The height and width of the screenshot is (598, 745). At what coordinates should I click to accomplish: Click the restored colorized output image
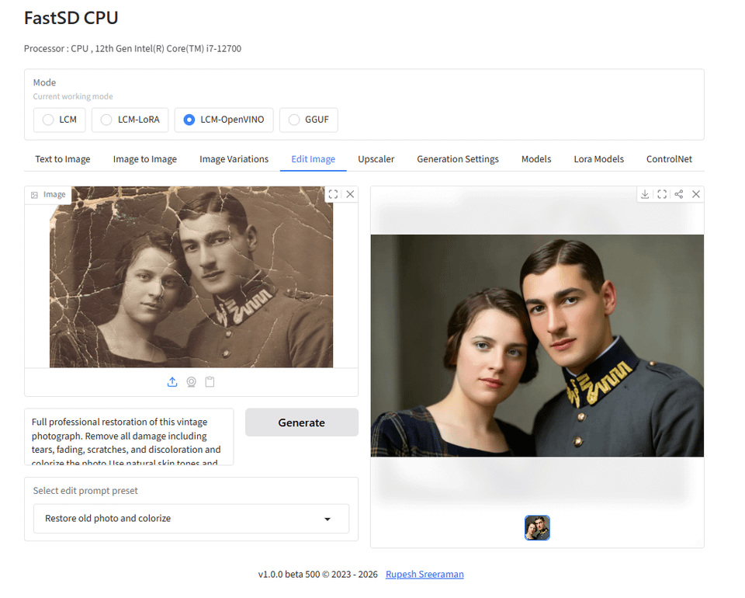537,346
